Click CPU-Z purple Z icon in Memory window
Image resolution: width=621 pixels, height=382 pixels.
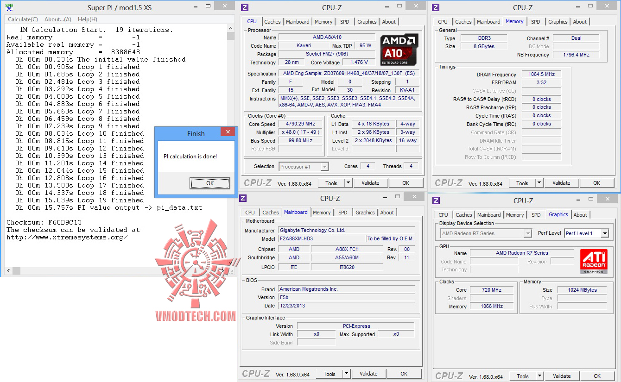click(436, 7)
